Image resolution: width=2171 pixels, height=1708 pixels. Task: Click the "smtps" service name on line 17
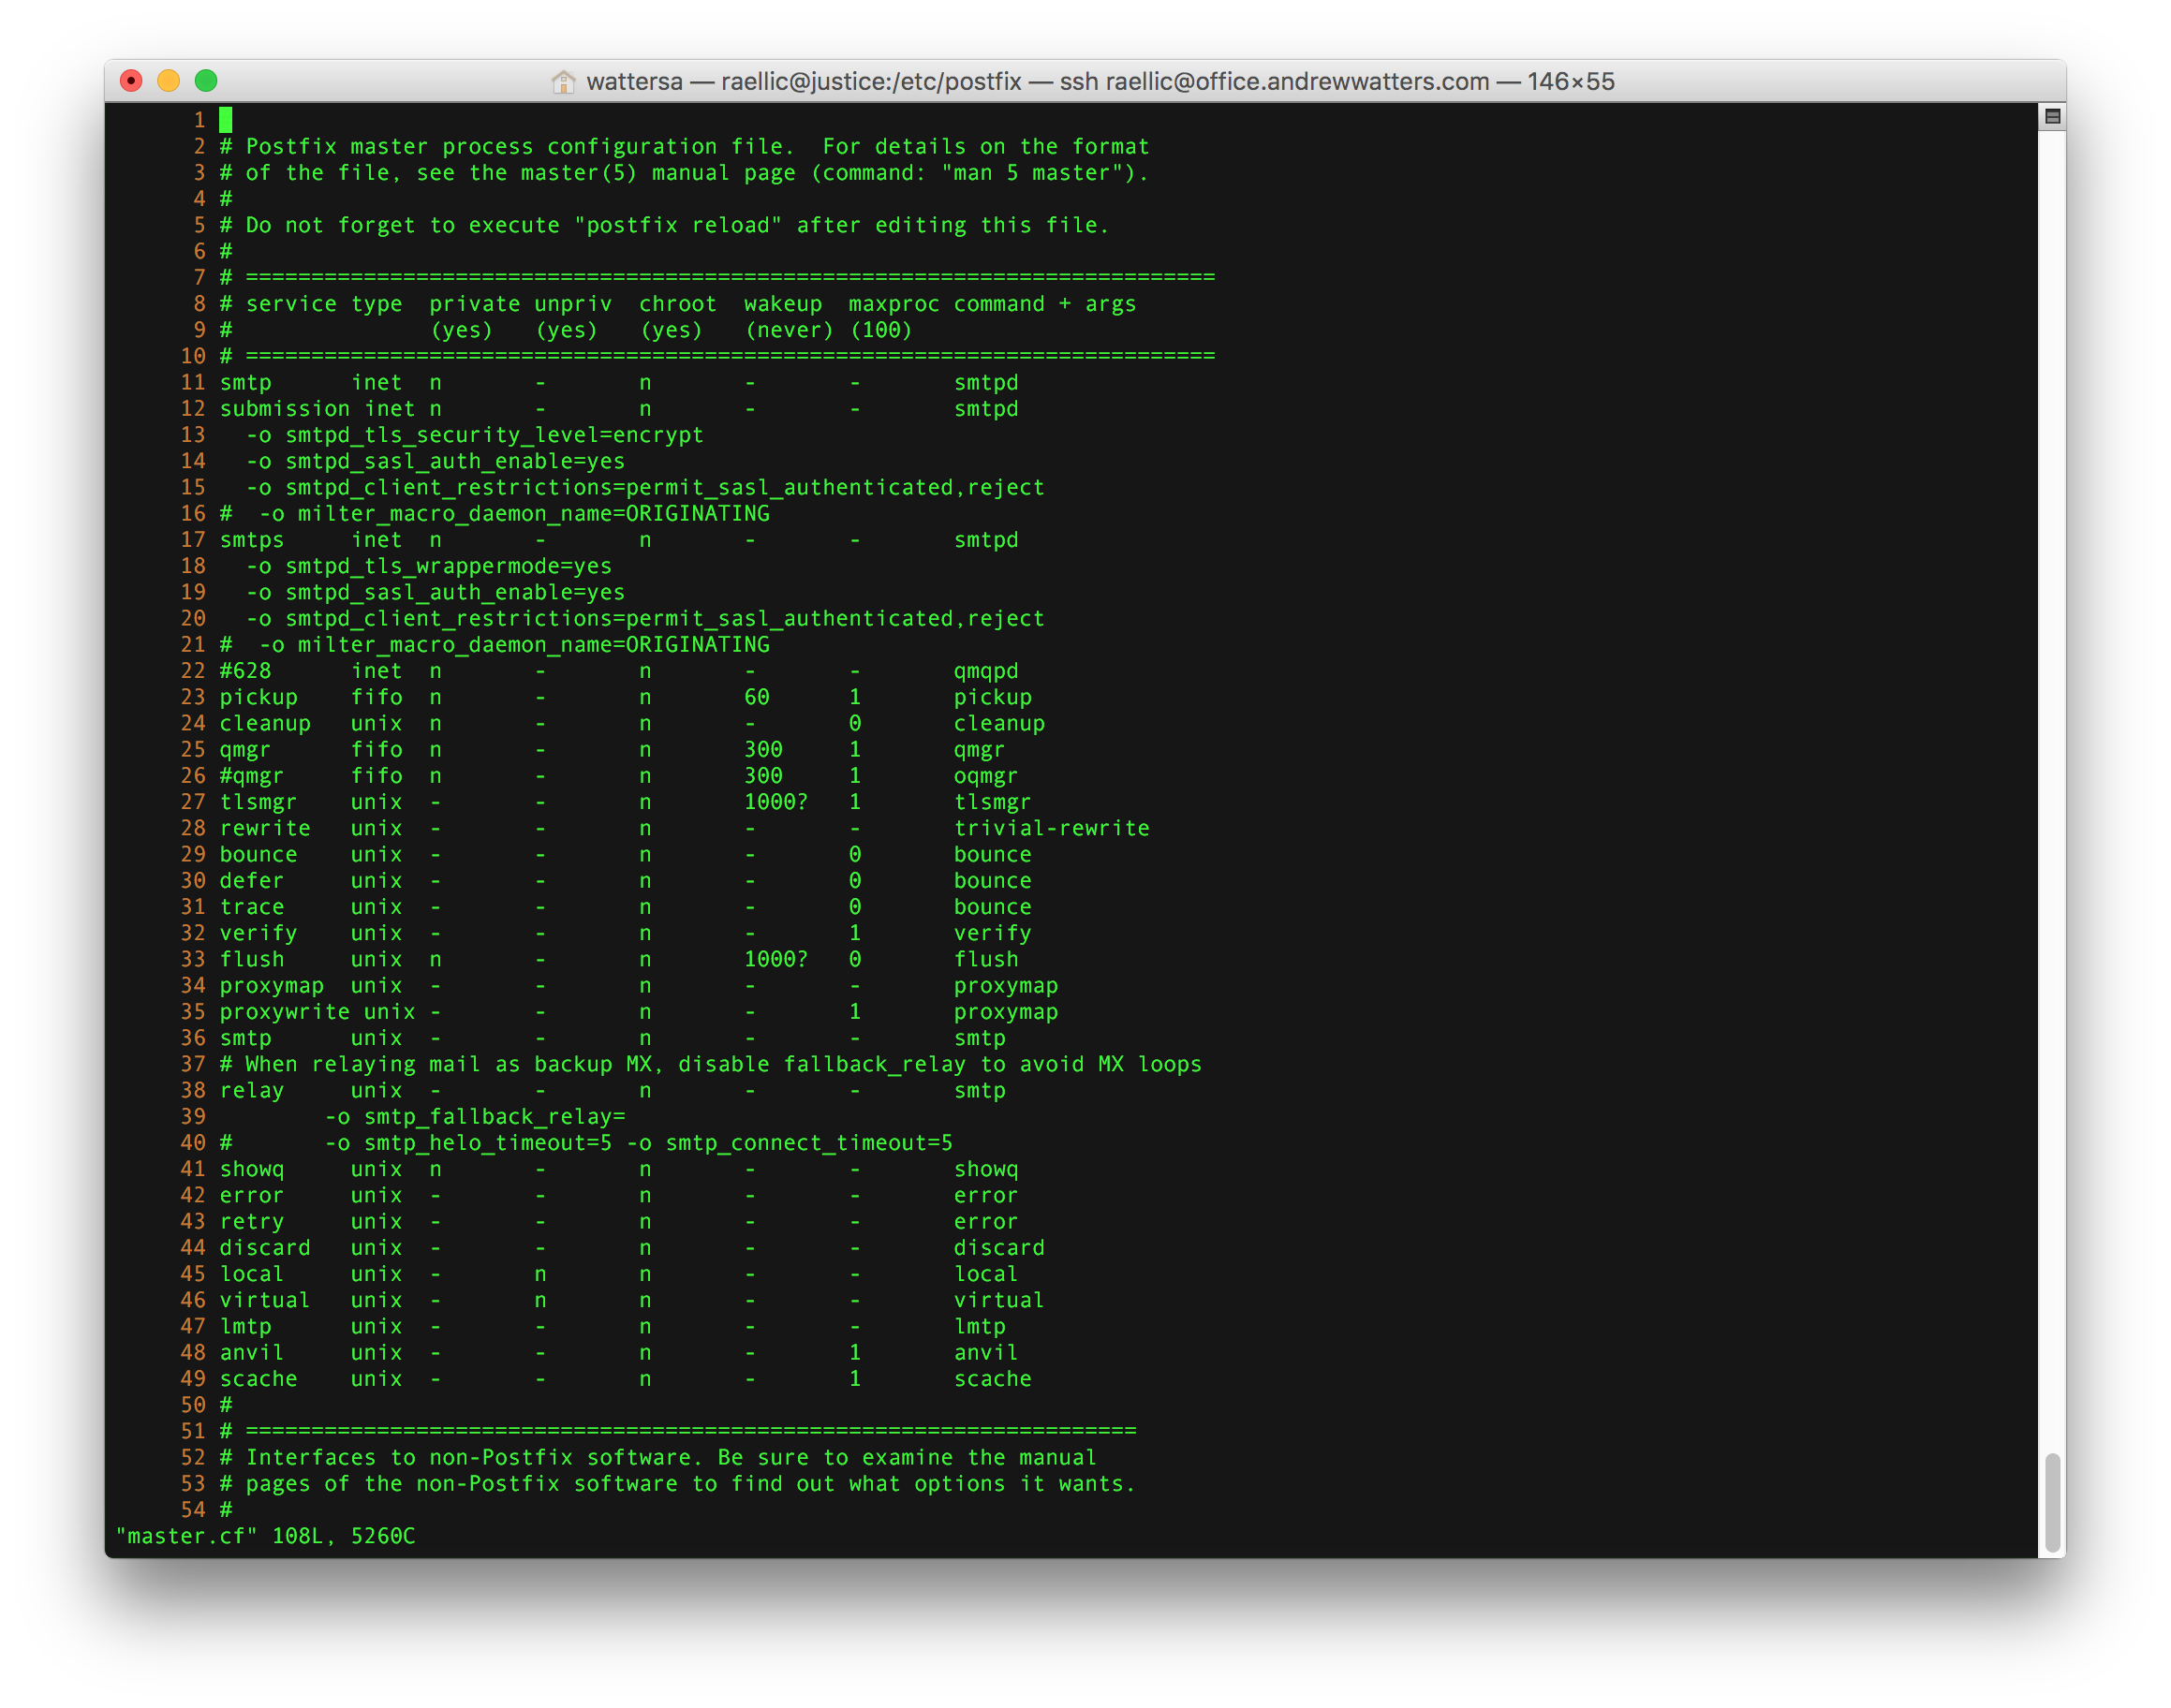point(252,540)
